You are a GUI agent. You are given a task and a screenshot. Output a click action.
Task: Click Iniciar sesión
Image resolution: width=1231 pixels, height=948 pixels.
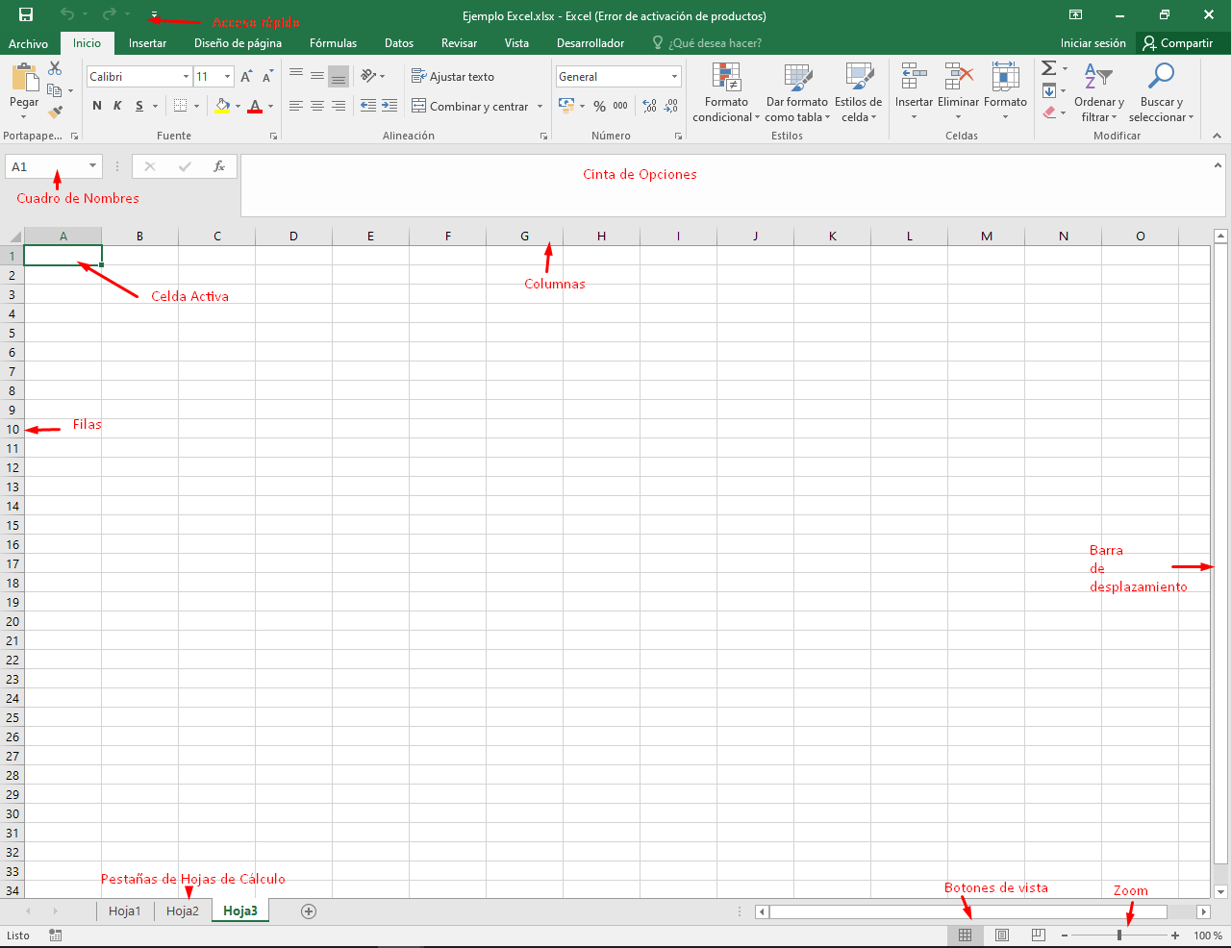pyautogui.click(x=1093, y=43)
